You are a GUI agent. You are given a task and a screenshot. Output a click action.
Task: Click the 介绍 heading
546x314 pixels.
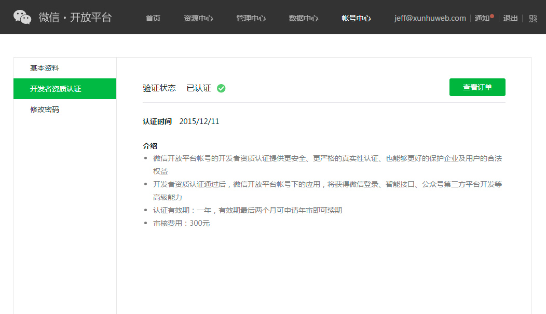[x=150, y=146]
